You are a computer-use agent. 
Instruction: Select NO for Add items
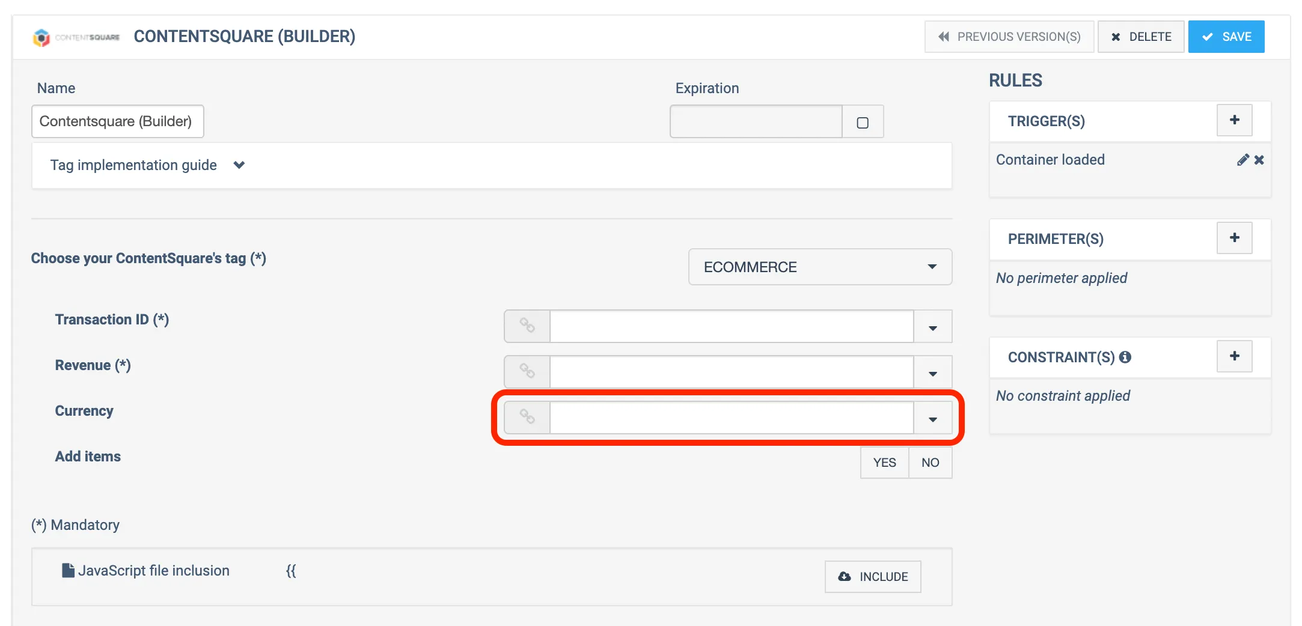point(930,463)
